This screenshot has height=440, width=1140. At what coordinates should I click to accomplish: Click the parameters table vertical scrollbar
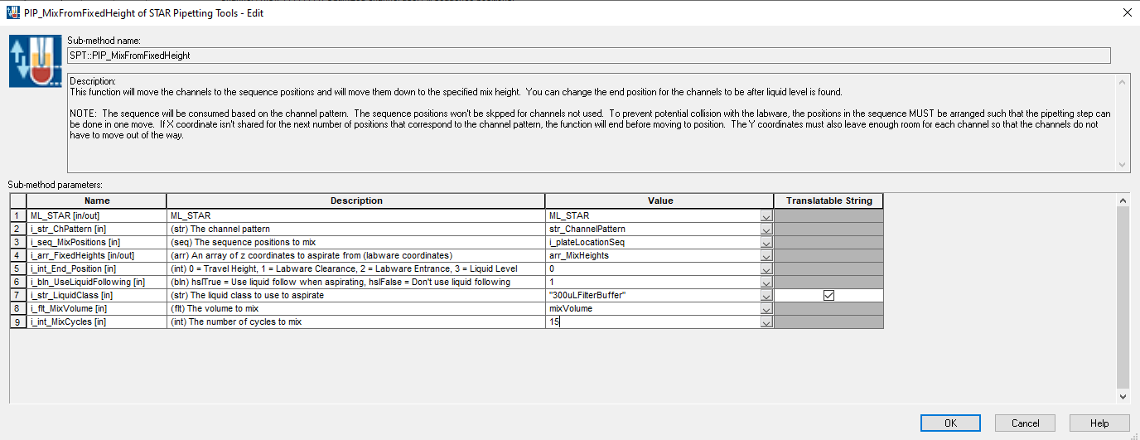click(1123, 298)
